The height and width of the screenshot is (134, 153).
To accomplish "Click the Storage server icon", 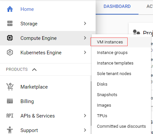I will [10, 23].
